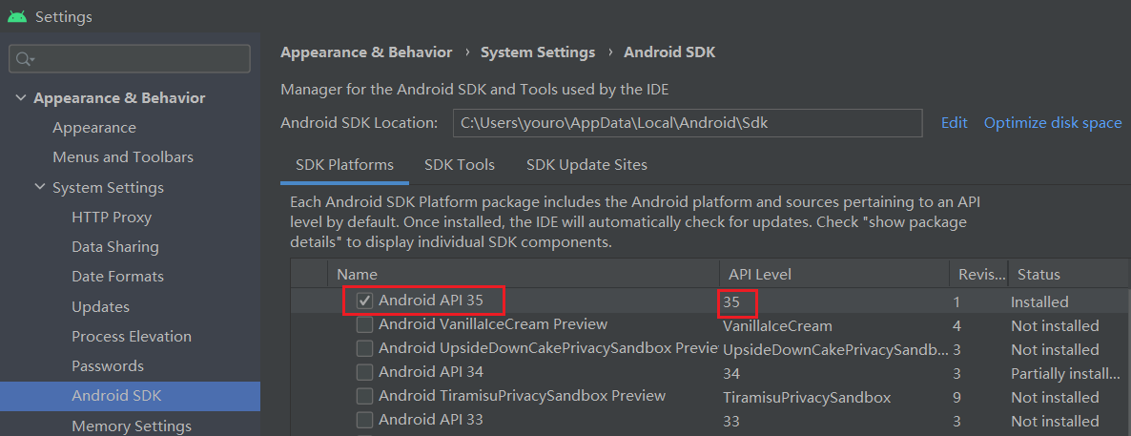Uncheck the Android API 35 checkbox
1131x436 pixels.
tap(365, 301)
